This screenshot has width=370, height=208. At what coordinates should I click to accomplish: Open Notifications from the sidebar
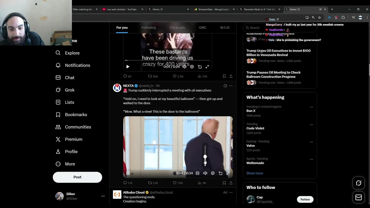point(73,65)
